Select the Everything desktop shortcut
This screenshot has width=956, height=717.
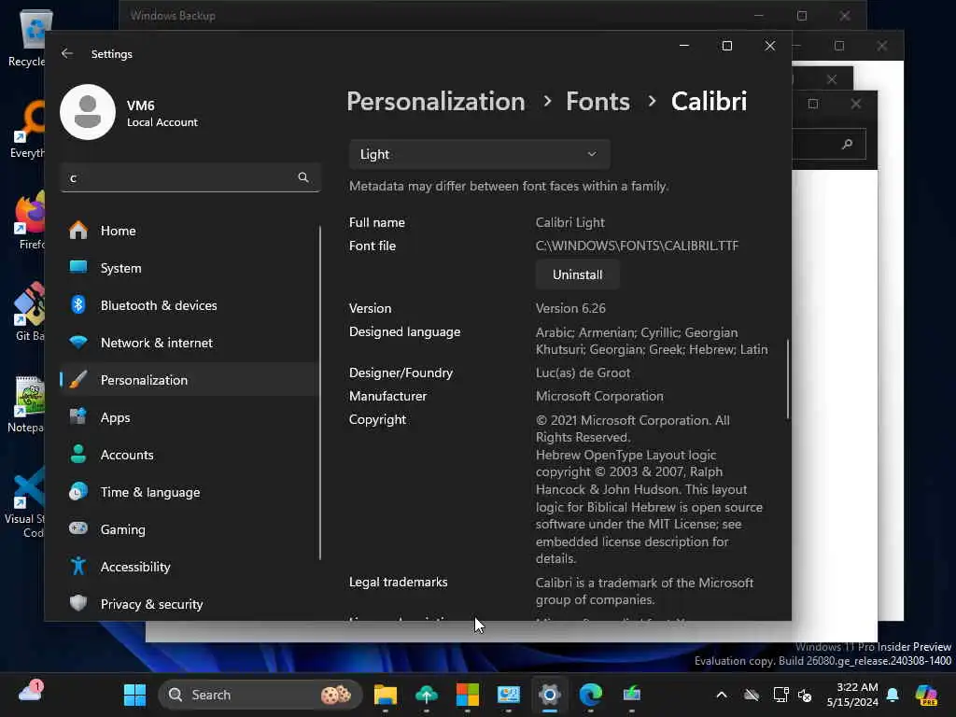pyautogui.click(x=27, y=129)
